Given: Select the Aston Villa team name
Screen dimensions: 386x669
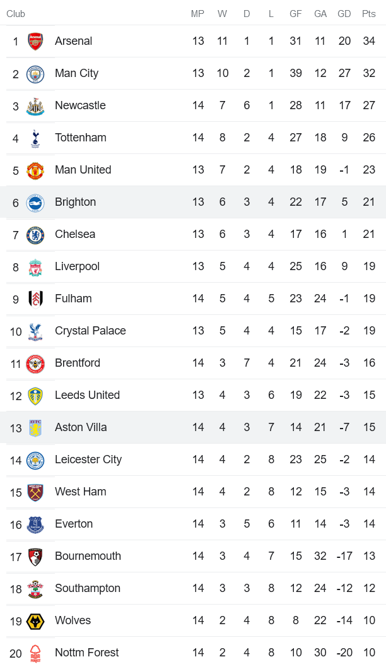Looking at the screenshot, I should (x=81, y=427).
